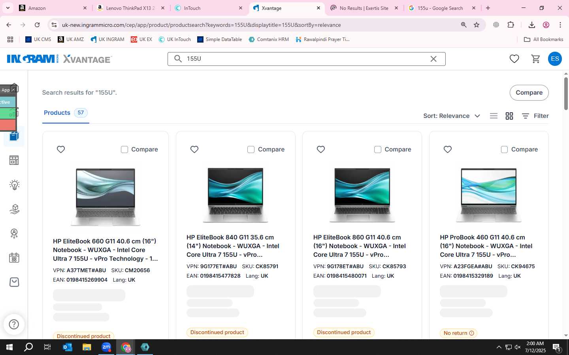Open the sidebar shopping bag icon
The height and width of the screenshot is (355, 569).
coord(14,282)
